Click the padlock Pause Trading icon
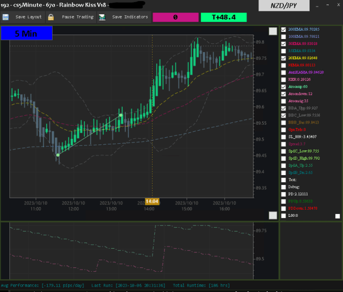 point(50,17)
